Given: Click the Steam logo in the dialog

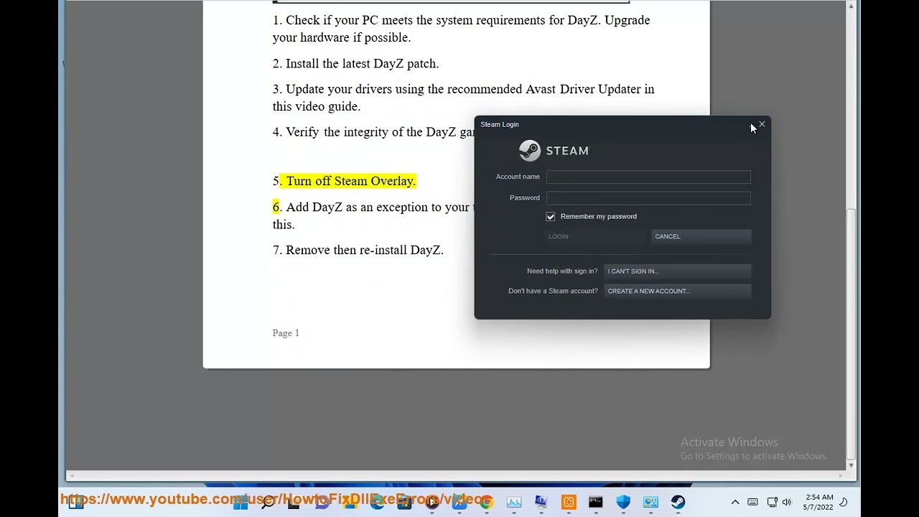Looking at the screenshot, I should coord(554,151).
